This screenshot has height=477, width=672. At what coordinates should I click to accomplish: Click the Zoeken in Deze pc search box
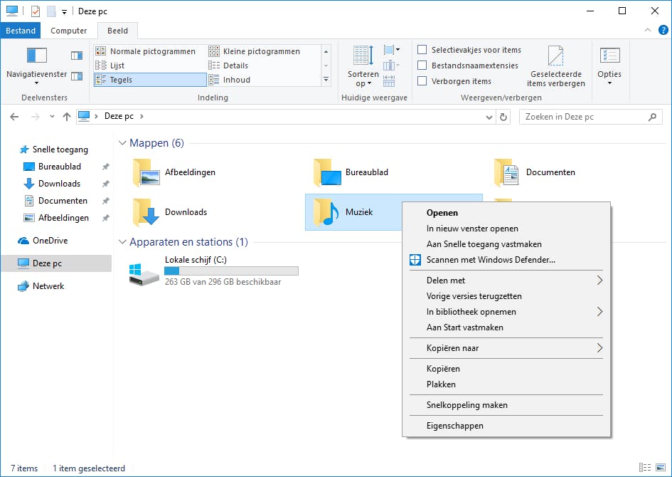583,117
